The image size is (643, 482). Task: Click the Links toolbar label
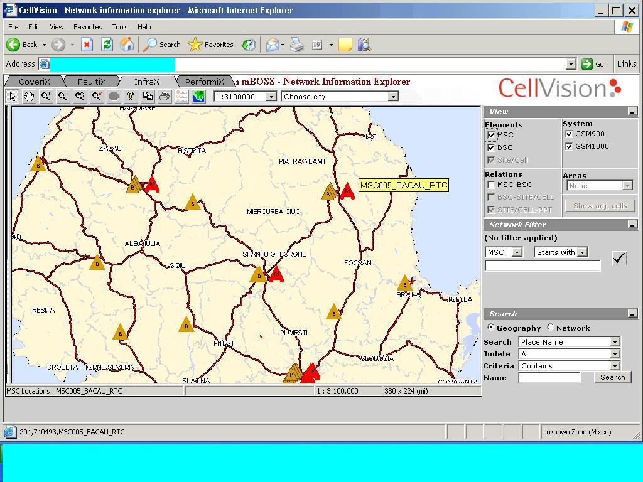[626, 64]
